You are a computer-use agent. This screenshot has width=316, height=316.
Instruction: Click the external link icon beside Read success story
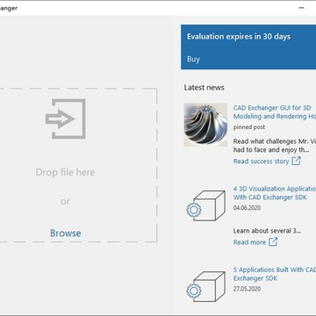(x=297, y=161)
